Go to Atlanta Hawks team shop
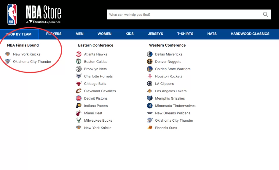Viewport: 279px width, 170px height. click(x=96, y=54)
